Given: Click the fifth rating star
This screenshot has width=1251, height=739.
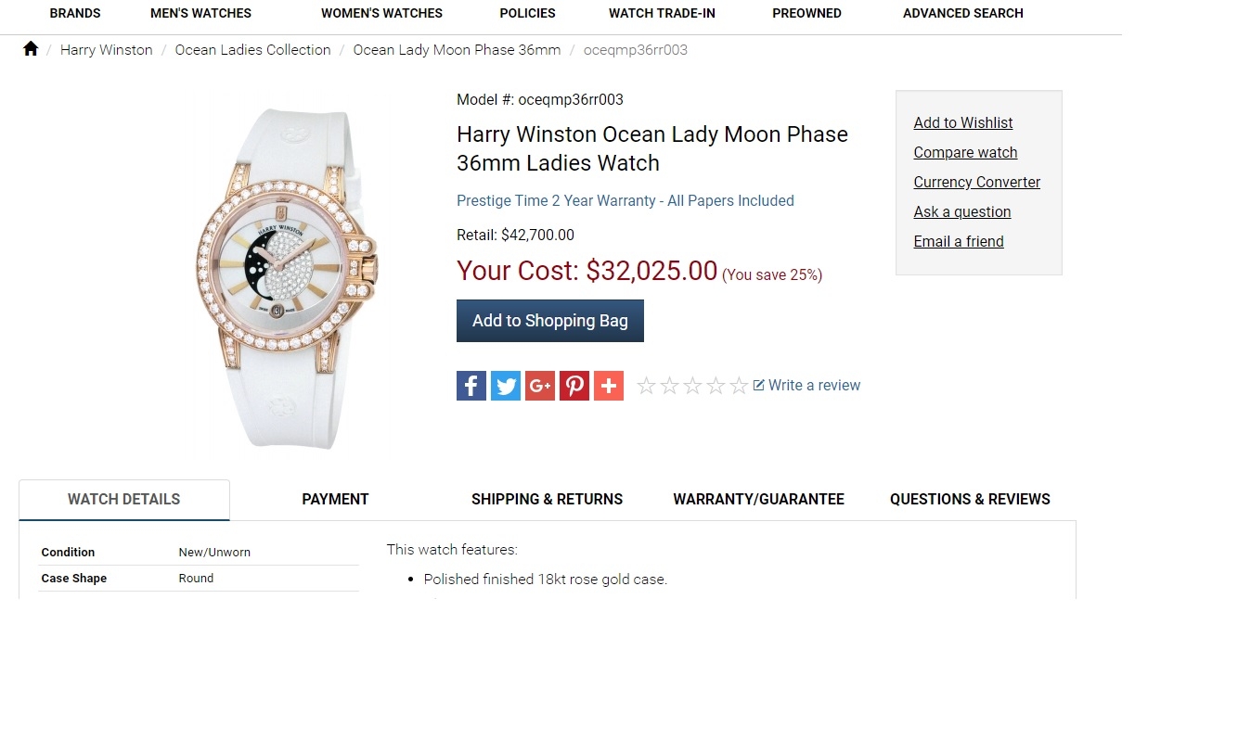Looking at the screenshot, I should (x=739, y=386).
